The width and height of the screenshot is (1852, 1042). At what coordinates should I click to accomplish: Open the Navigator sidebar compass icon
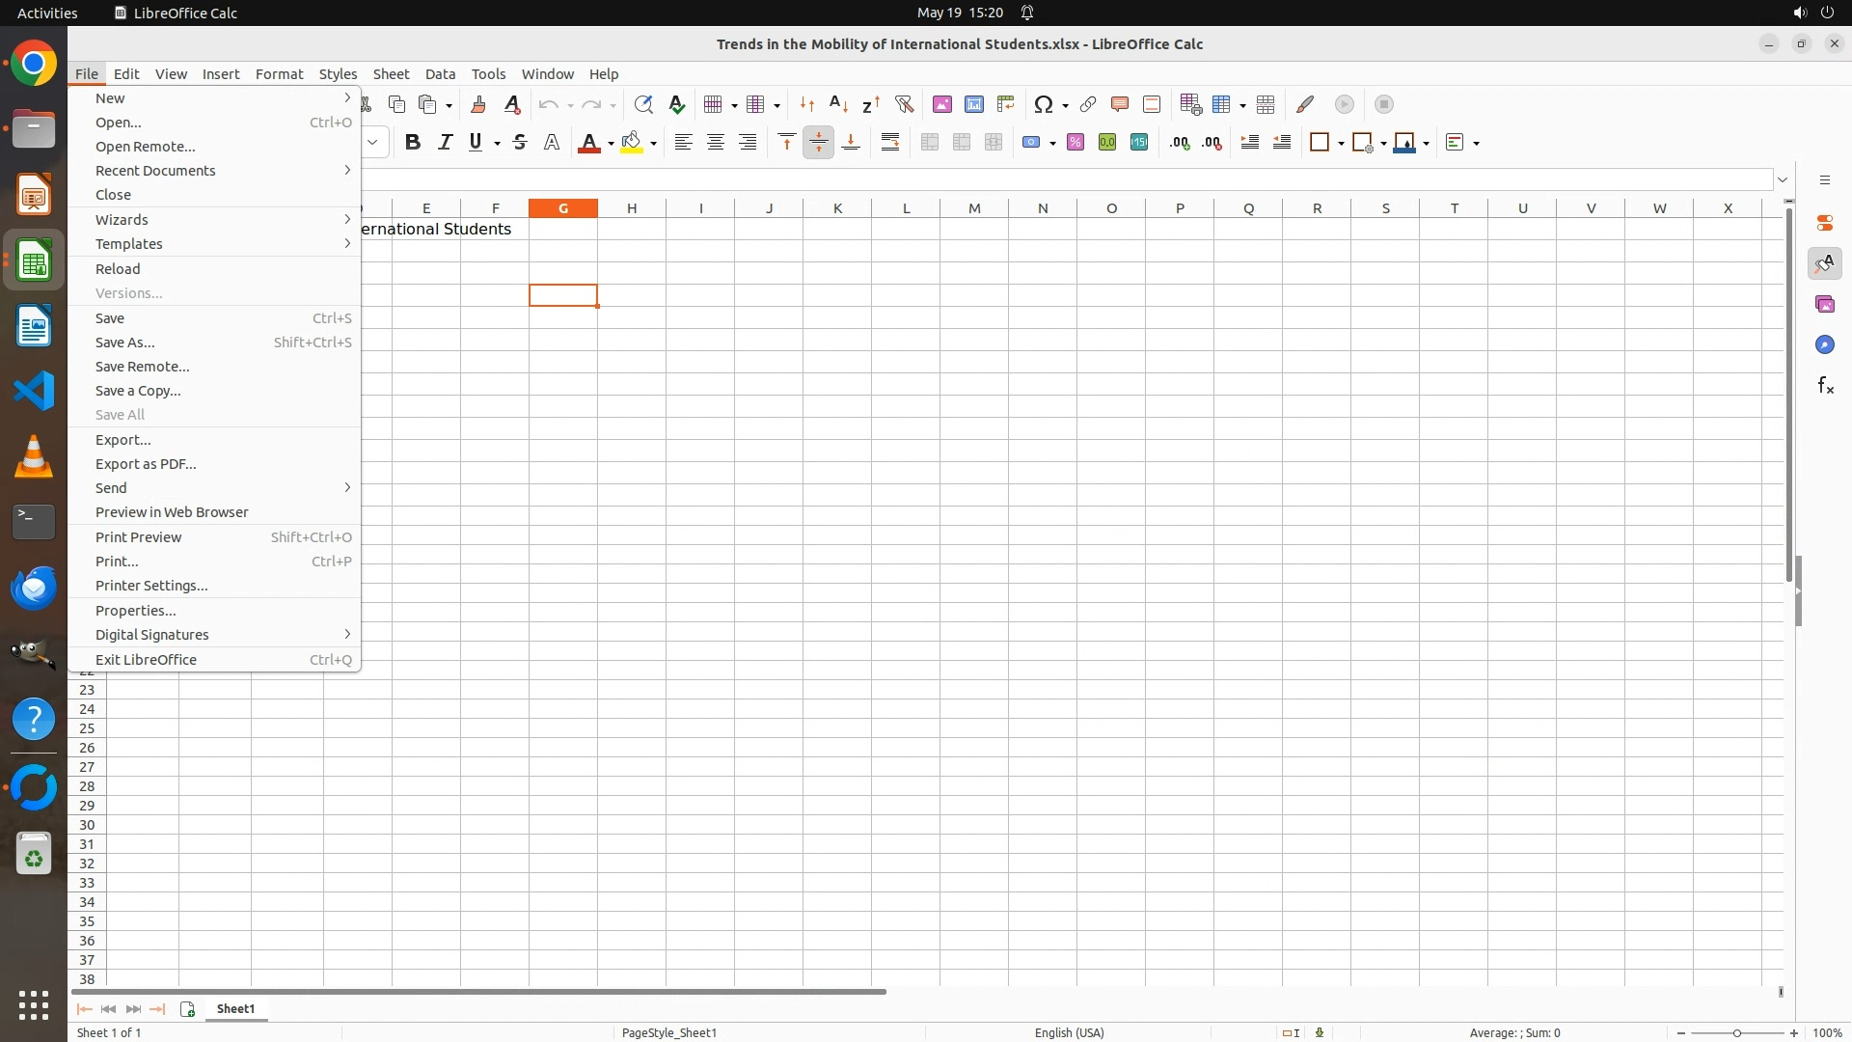coord(1824,344)
